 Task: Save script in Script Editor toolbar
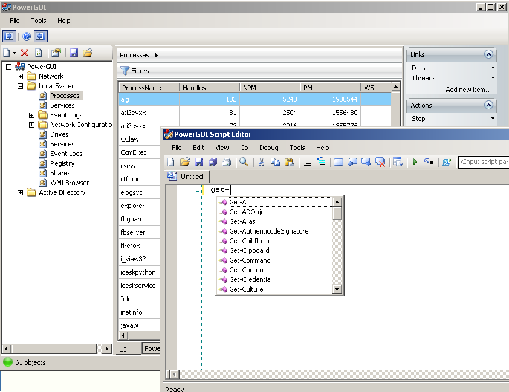point(199,162)
